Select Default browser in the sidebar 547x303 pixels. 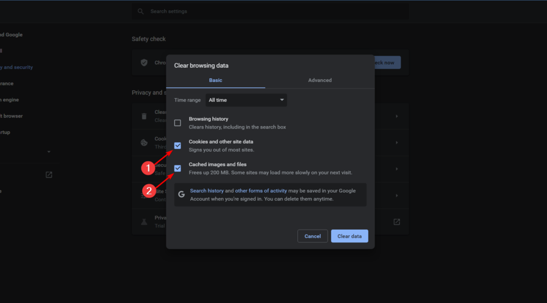pyautogui.click(x=11, y=116)
